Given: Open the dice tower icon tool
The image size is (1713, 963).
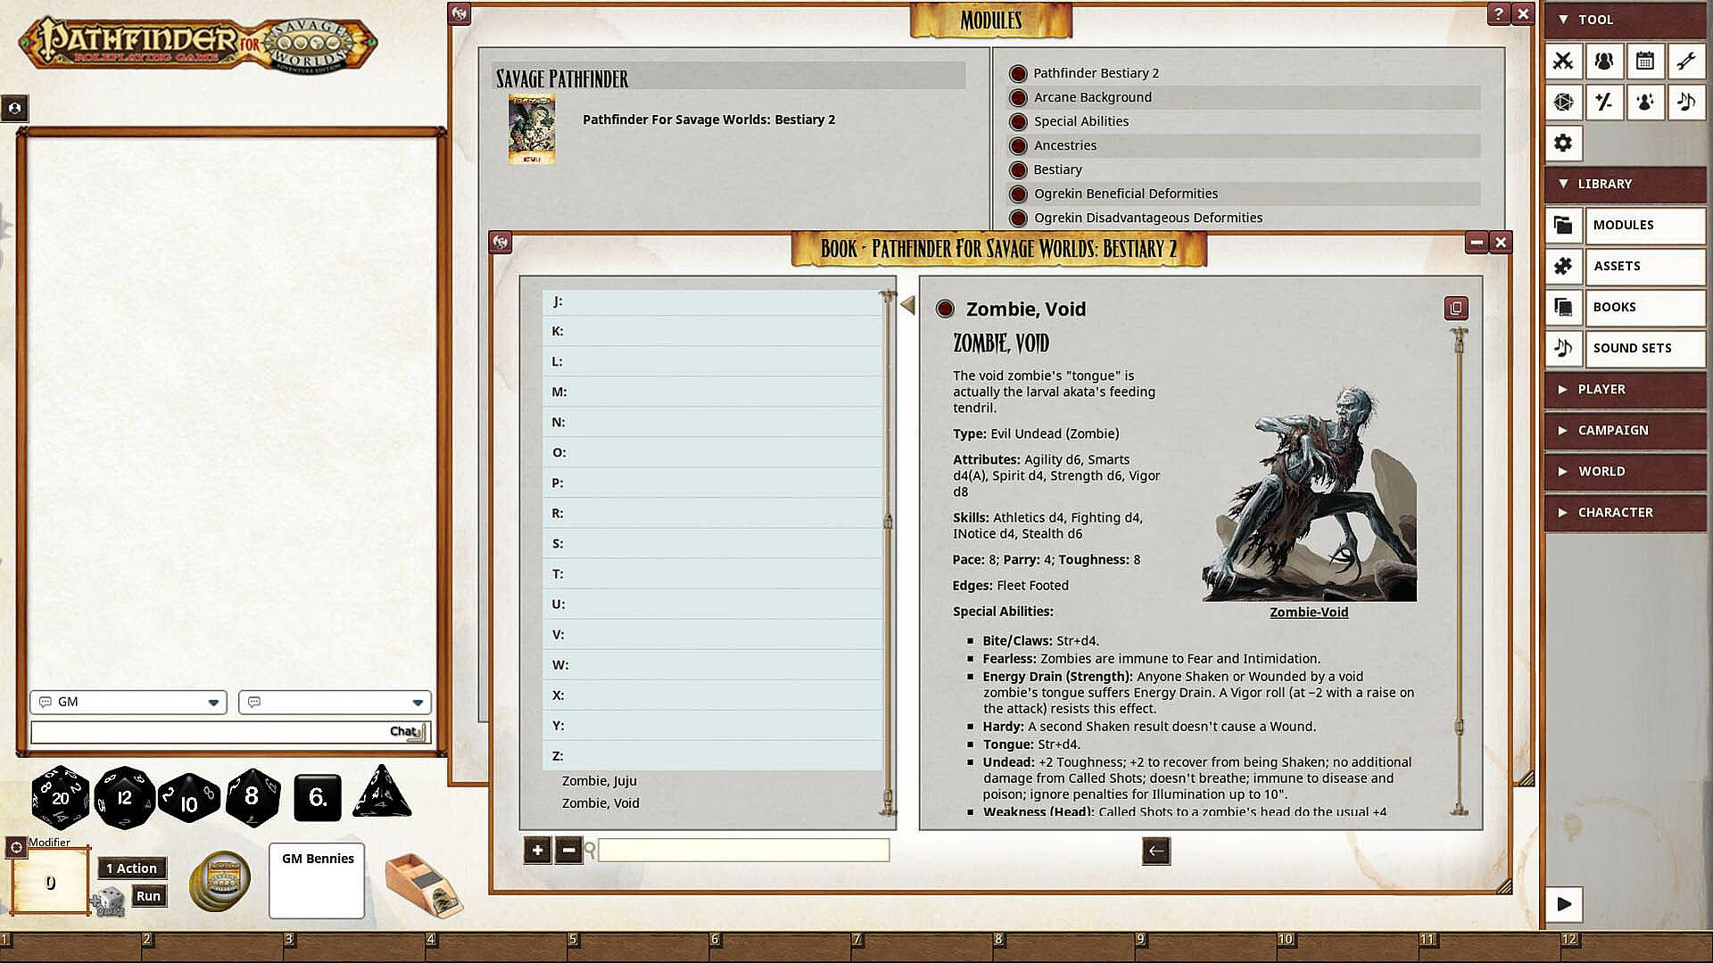Looking at the screenshot, I should (x=1563, y=102).
